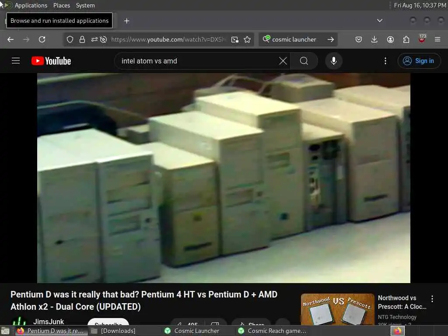Open the Pocket save icon
The height and width of the screenshot is (336, 448).
pyautogui.click(x=359, y=39)
